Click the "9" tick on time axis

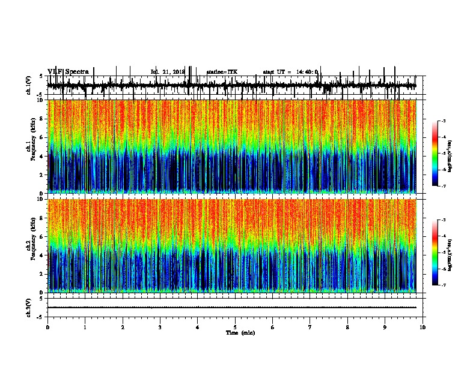(385, 327)
